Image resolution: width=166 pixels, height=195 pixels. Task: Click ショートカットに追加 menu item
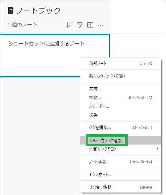tap(121, 140)
